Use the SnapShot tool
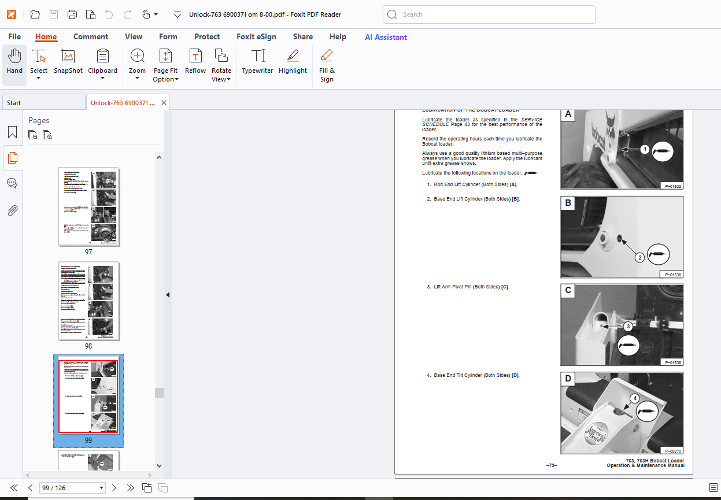This screenshot has height=500, width=721. tap(68, 62)
